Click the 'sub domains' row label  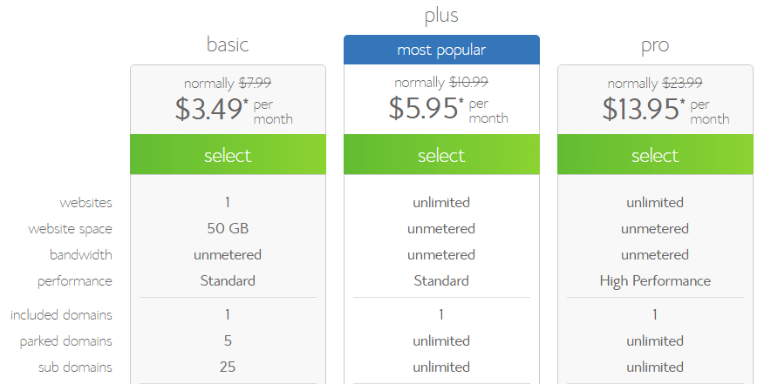[x=75, y=367]
